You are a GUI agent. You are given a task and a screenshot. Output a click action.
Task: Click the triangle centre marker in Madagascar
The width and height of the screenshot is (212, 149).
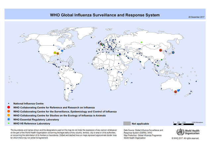pos(127,82)
